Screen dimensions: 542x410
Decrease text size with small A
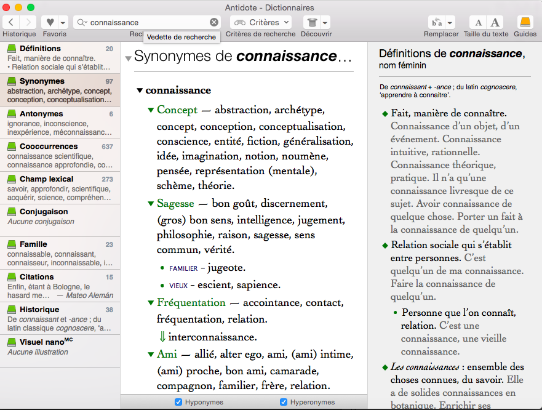click(x=478, y=23)
